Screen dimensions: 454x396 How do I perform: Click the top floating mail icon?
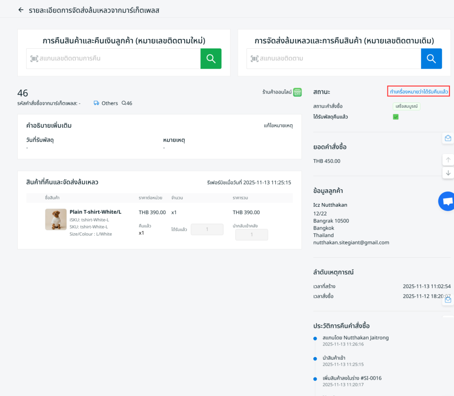coord(448,138)
